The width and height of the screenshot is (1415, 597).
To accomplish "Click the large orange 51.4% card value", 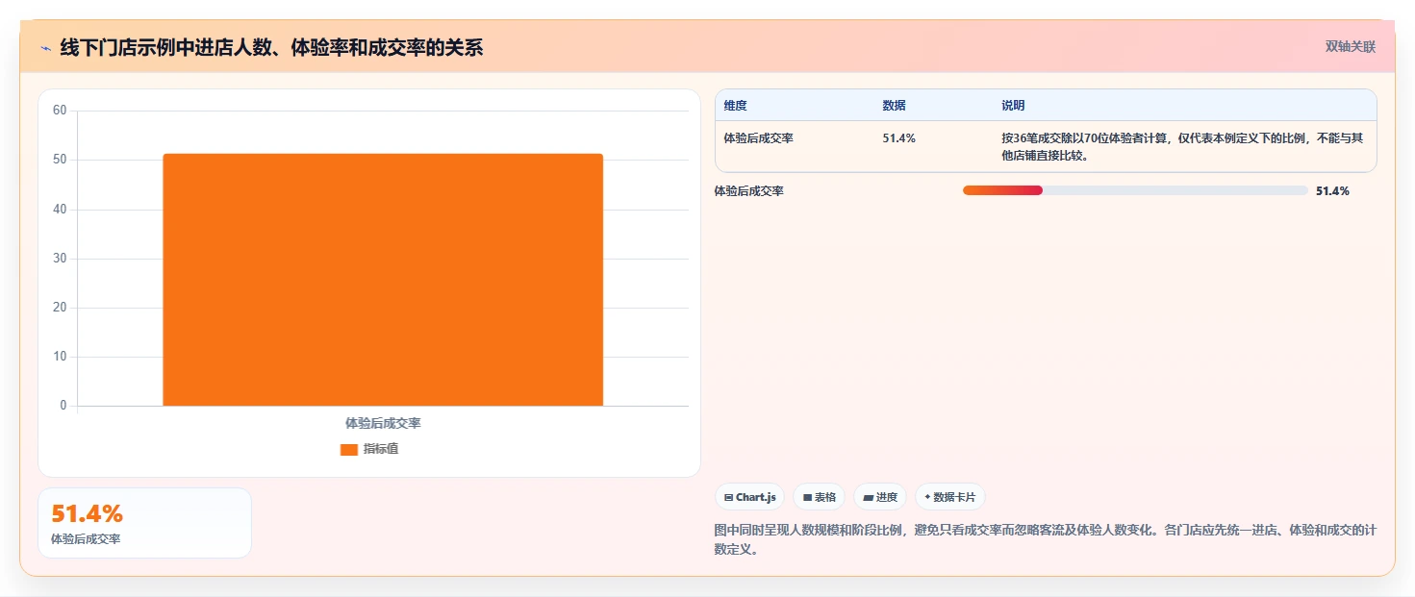I will point(87,514).
